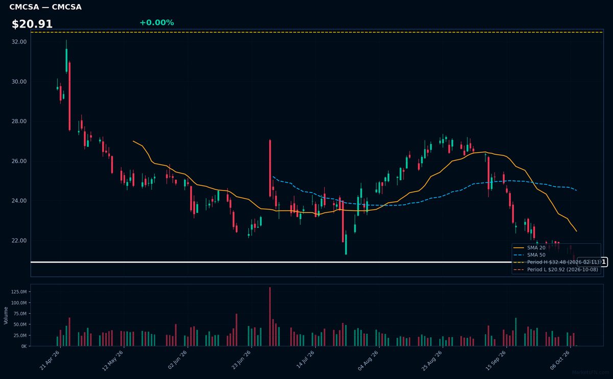The image size is (613, 379).
Task: Select the Period H $32.48 legend entry
Action: click(x=556, y=262)
